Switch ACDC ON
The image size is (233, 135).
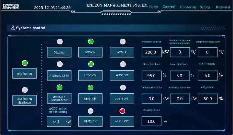click(x=90, y=75)
